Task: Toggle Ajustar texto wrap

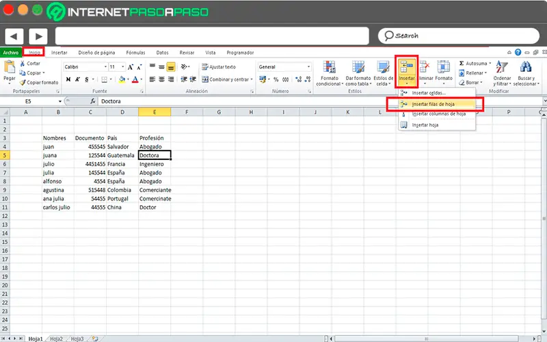Action: point(219,66)
